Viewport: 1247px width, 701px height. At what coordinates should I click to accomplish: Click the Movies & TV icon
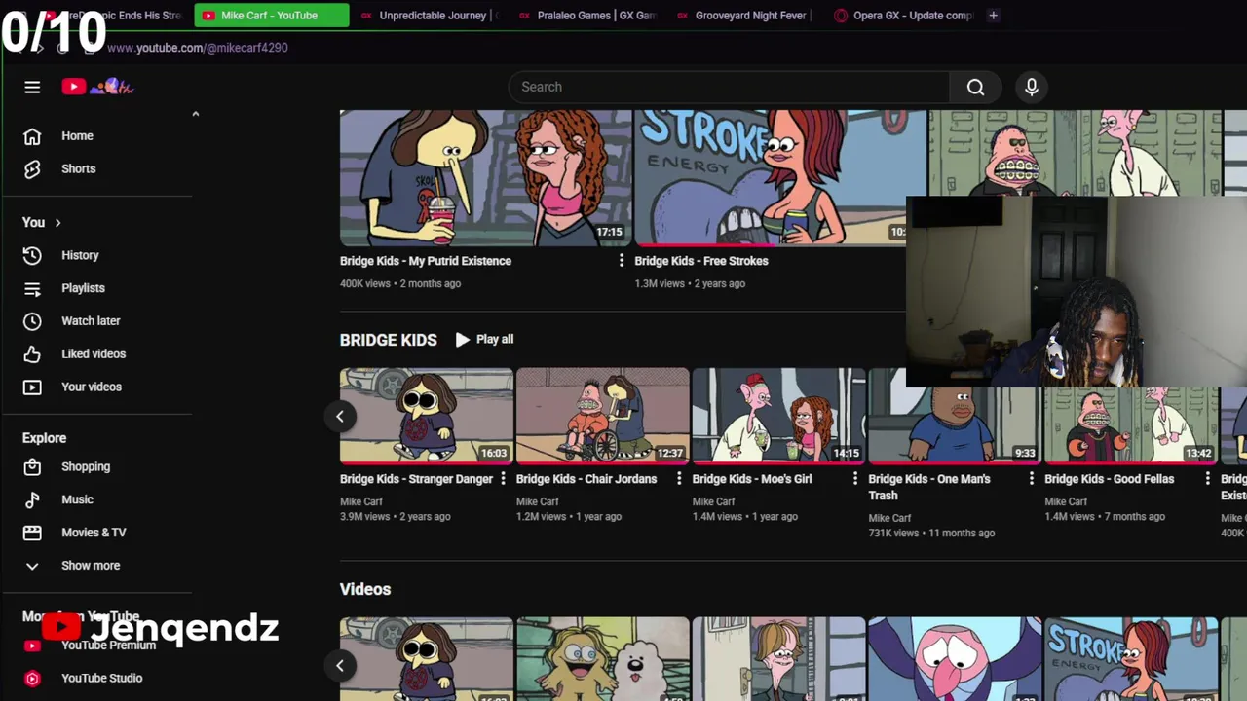point(32,533)
